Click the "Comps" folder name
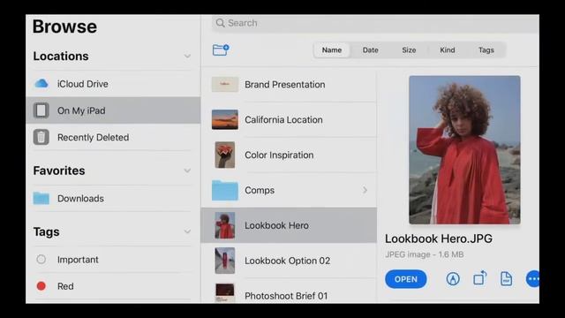This screenshot has height=318, width=565. click(260, 190)
